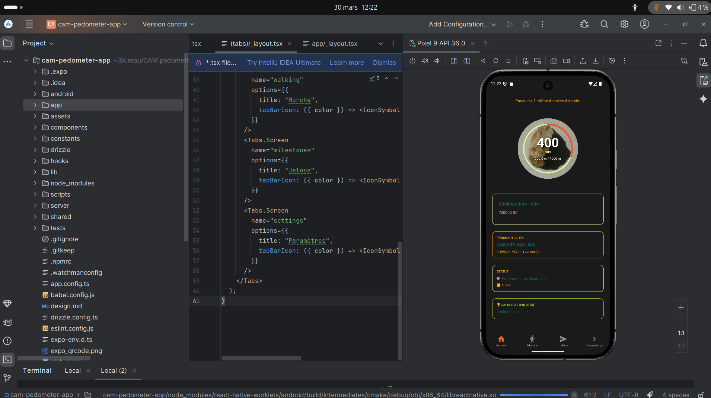Click the Search Everywhere magnifier icon
Viewport: 711px width, 398px height.
click(x=604, y=24)
